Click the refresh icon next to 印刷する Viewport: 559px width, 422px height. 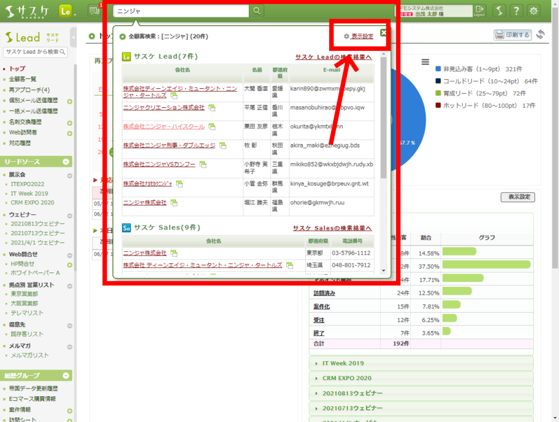click(540, 35)
